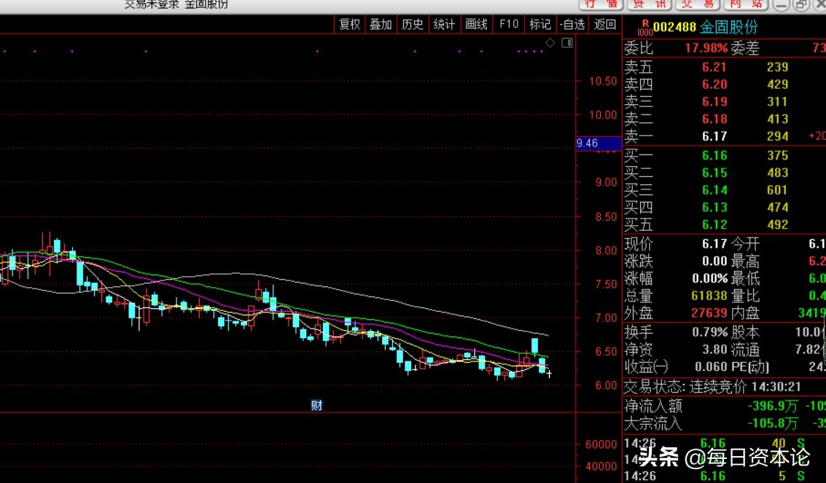Viewport: 826px width, 483px height.
Task: Select 卖三 price 6.19
Action: point(714,102)
